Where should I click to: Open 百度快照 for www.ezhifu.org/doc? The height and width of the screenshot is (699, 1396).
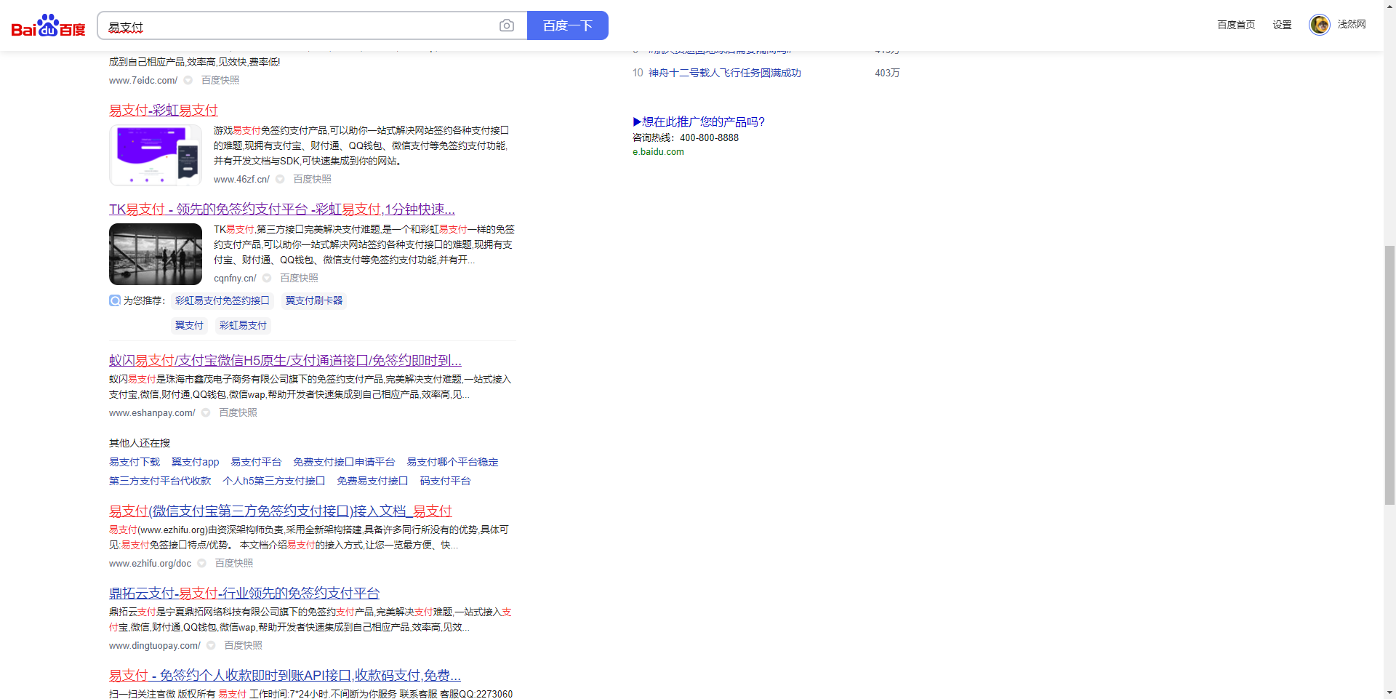pos(234,564)
